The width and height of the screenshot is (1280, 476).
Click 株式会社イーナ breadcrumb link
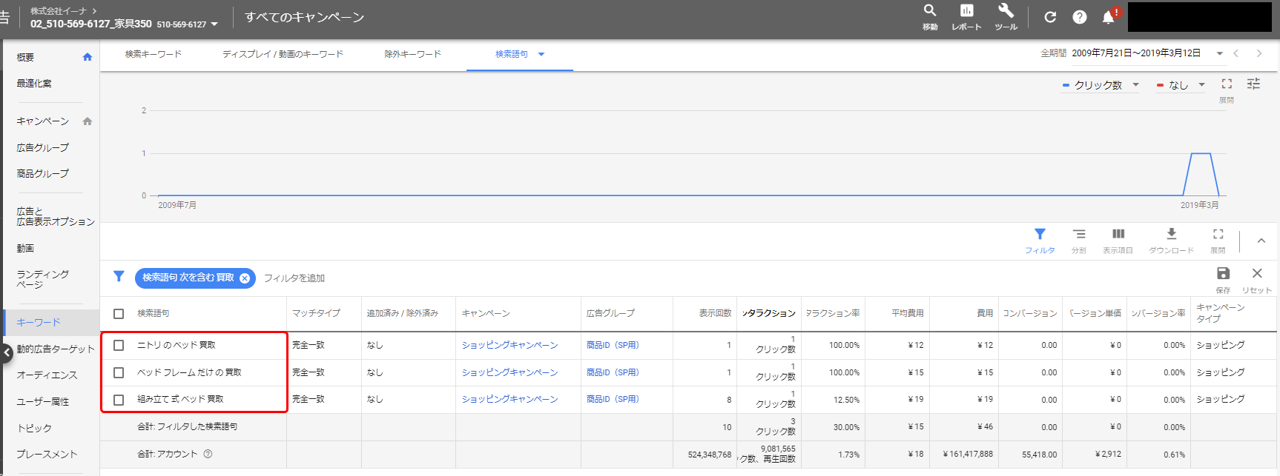point(59,11)
